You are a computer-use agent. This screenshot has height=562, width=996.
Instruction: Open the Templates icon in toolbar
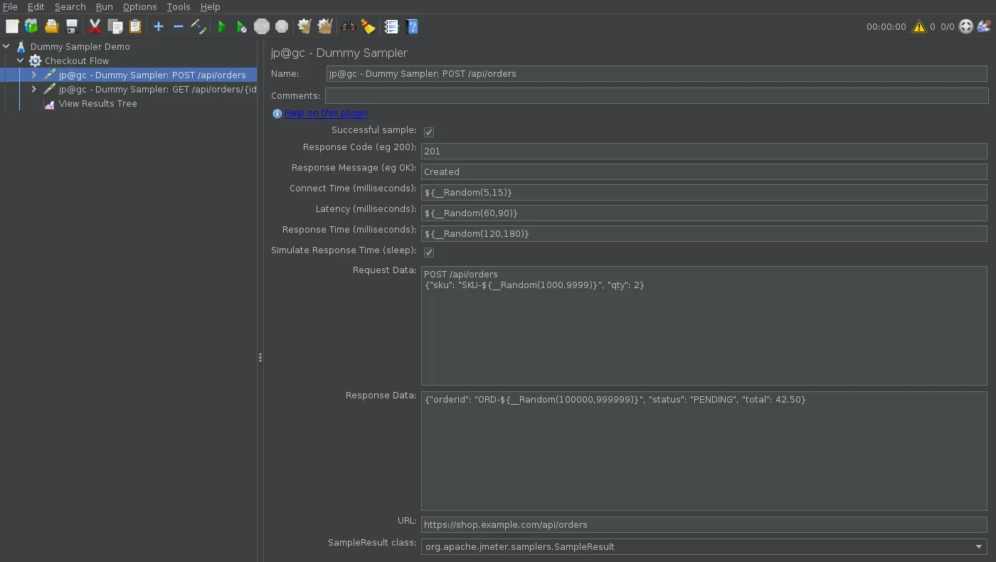point(31,26)
